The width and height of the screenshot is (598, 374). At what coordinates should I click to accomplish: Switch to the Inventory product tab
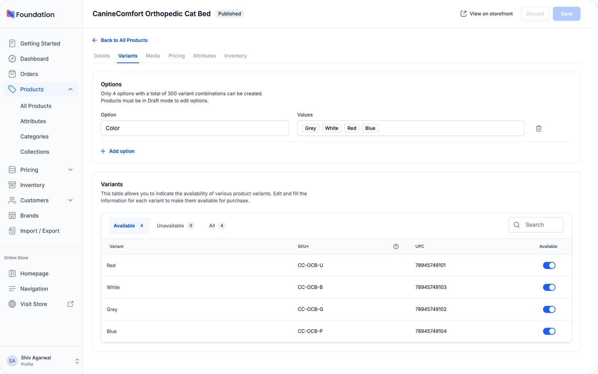(x=235, y=56)
